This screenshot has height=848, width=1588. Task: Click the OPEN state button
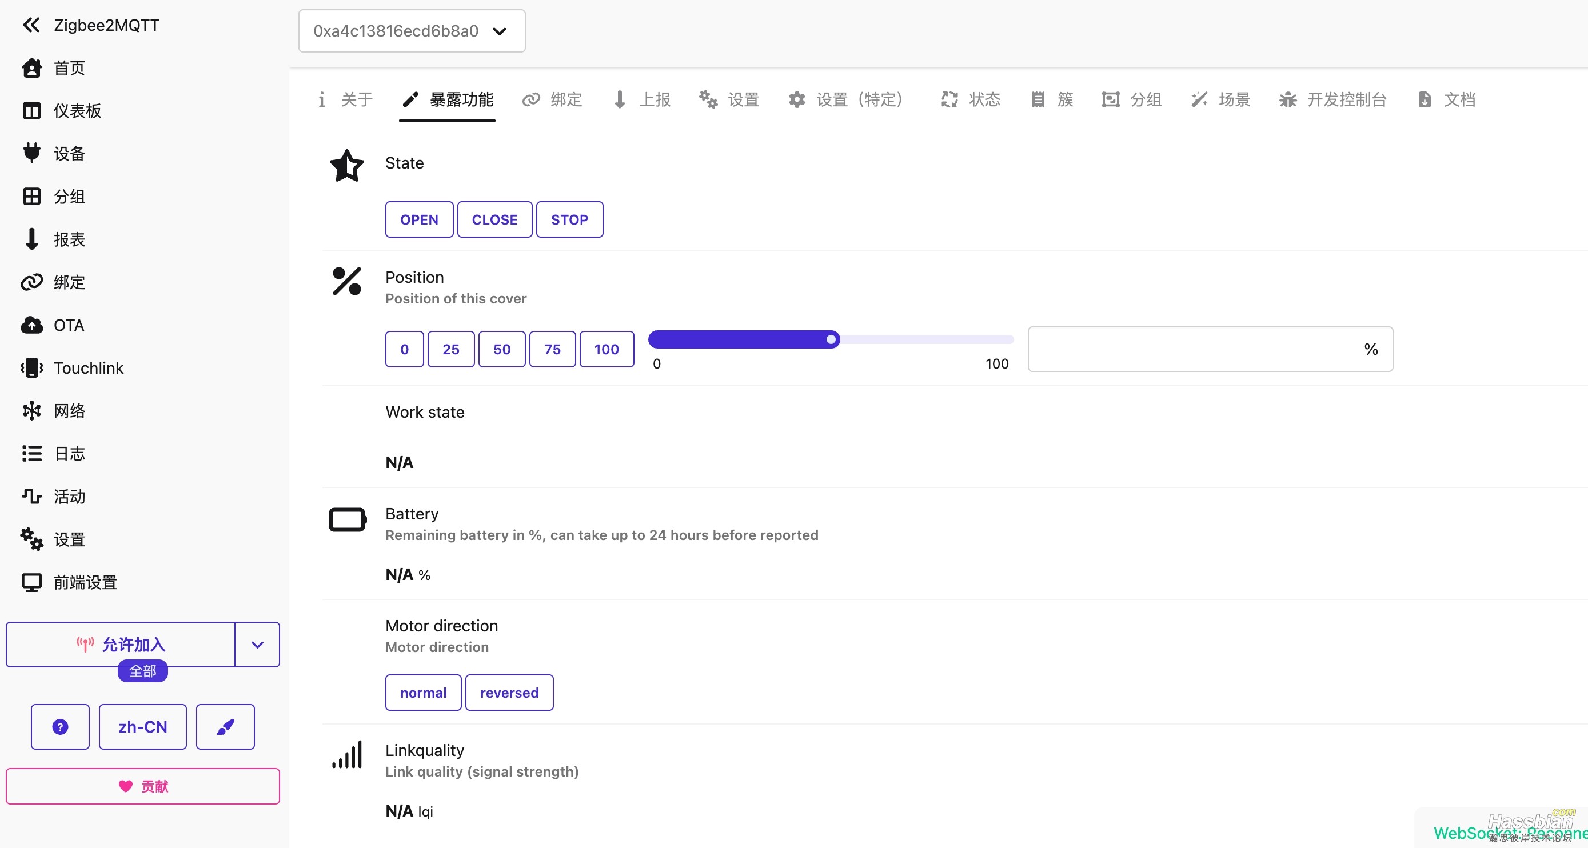tap(419, 219)
